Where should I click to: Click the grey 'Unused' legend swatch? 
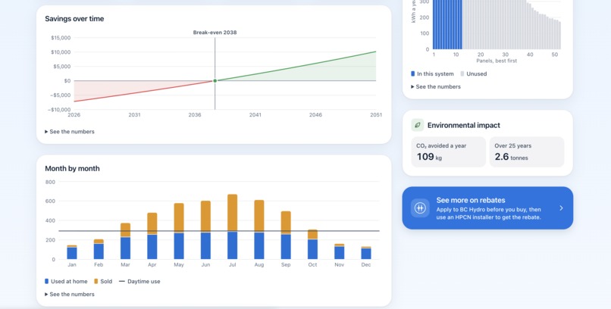coord(462,73)
